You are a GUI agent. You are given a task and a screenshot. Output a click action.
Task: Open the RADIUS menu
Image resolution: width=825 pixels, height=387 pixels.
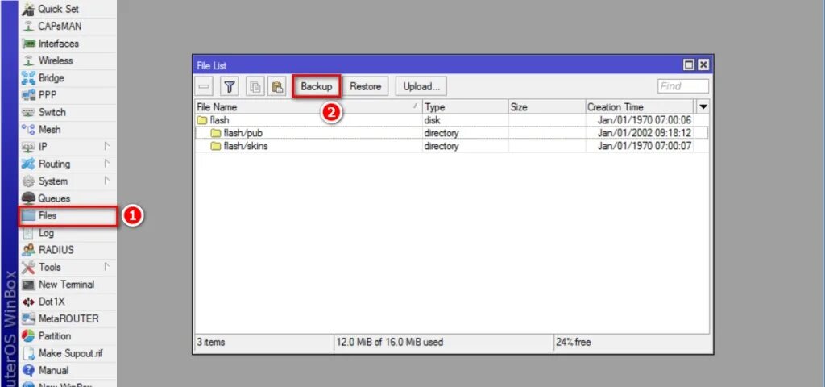(68, 250)
